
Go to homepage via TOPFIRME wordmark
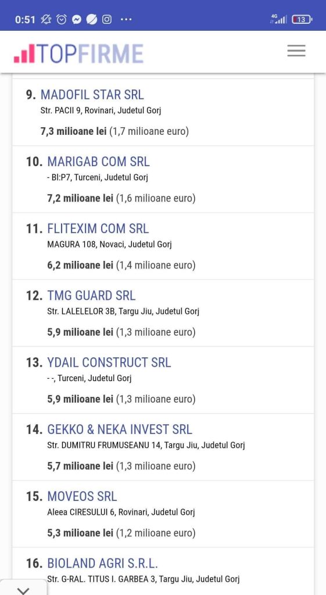[91, 53]
